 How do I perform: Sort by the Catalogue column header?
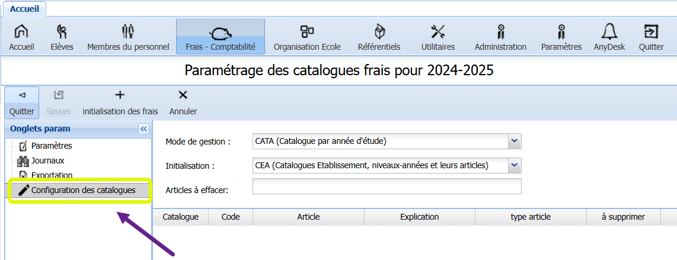pyautogui.click(x=180, y=217)
